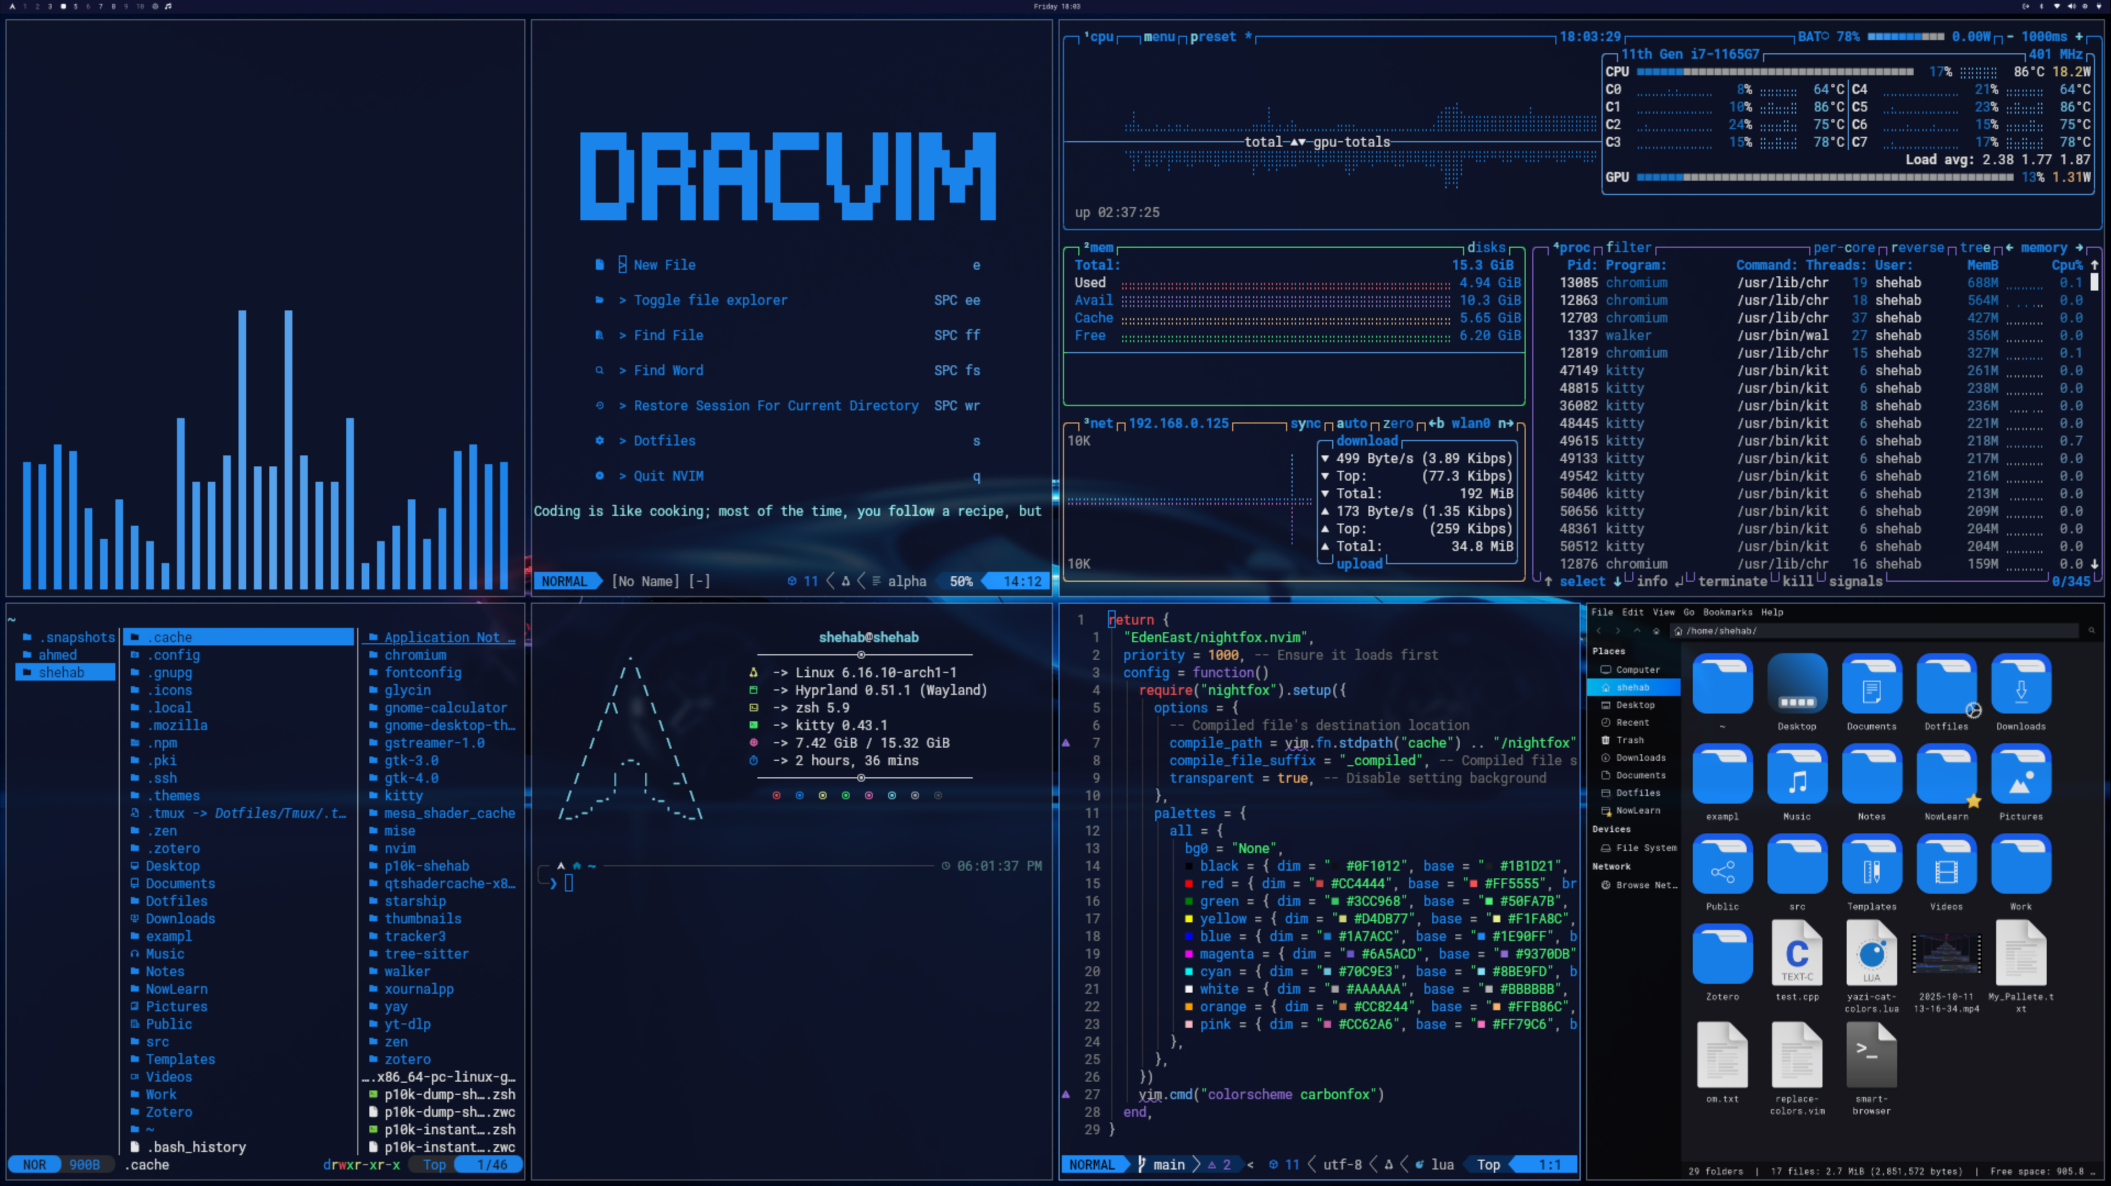
Task: Enable tree view in btop processes
Action: click(1974, 247)
